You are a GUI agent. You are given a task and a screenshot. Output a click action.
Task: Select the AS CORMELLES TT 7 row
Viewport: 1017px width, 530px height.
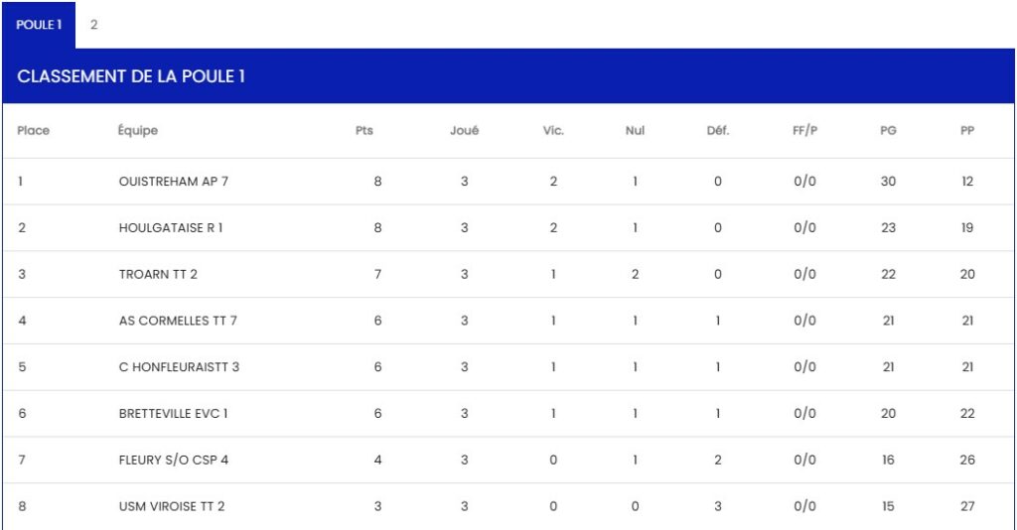(x=177, y=321)
